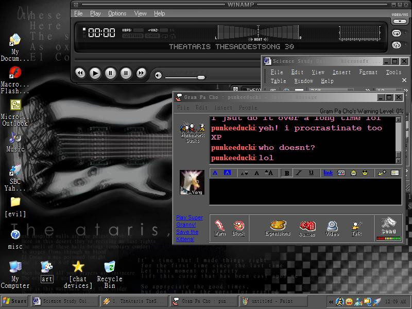Click the add buddy icon in chat

coord(382,173)
